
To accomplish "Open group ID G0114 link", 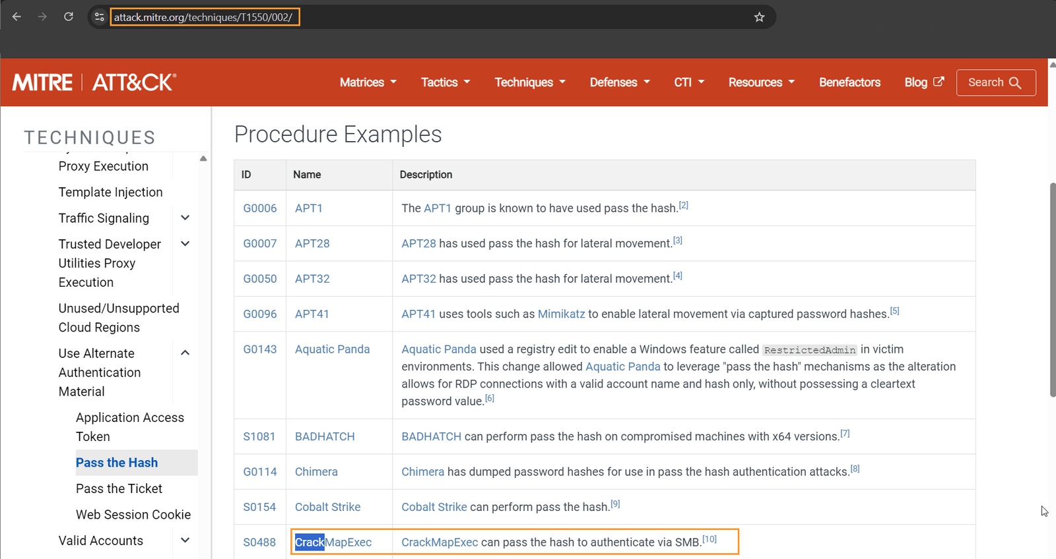I will [260, 472].
